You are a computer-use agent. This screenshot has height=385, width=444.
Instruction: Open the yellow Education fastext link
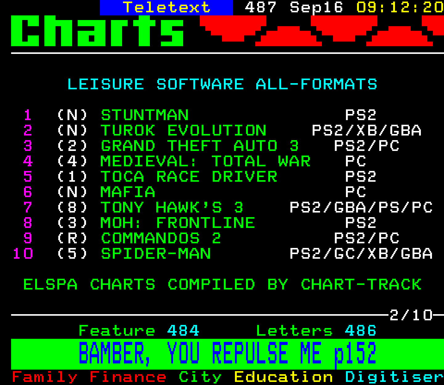(x=283, y=377)
